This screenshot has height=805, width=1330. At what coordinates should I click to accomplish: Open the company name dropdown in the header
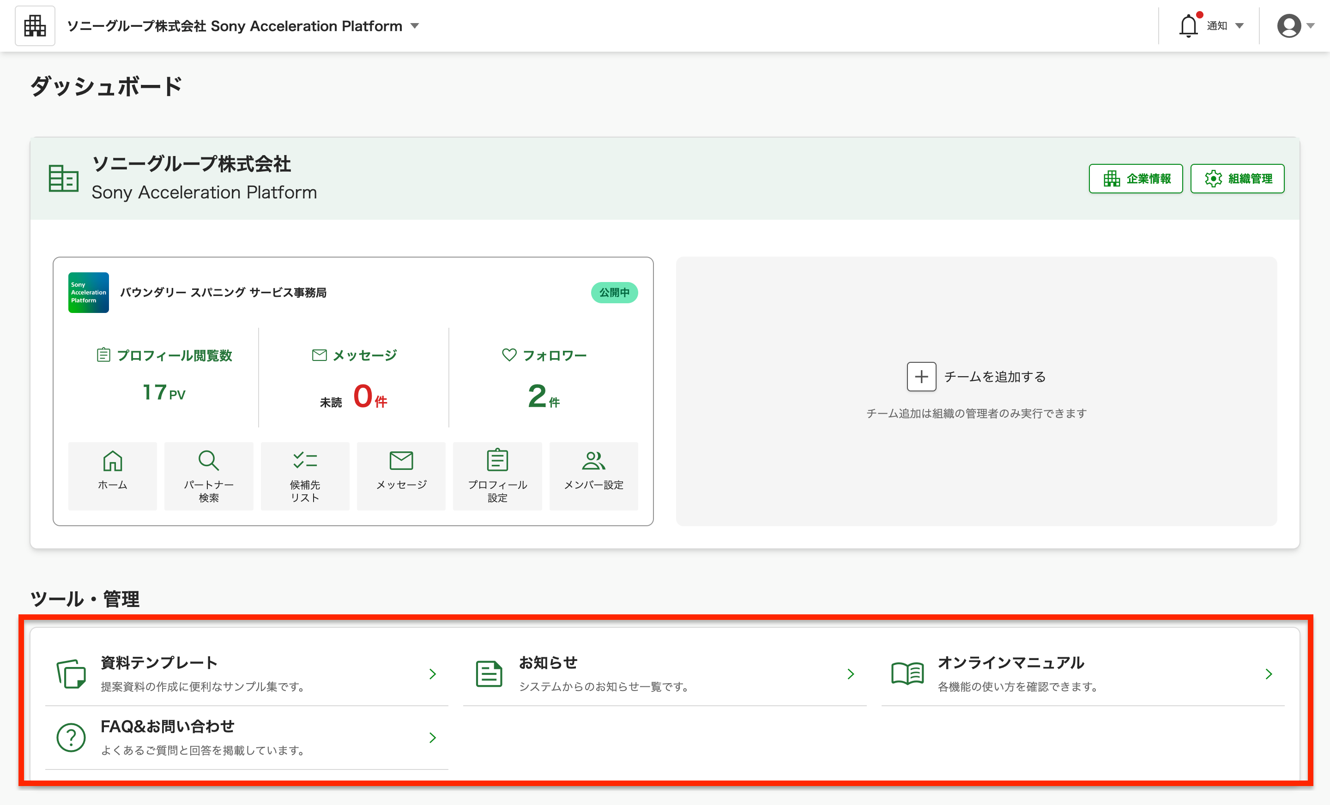coord(415,25)
